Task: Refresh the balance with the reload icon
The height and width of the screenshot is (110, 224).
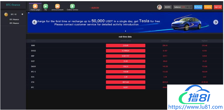Action: point(191,7)
